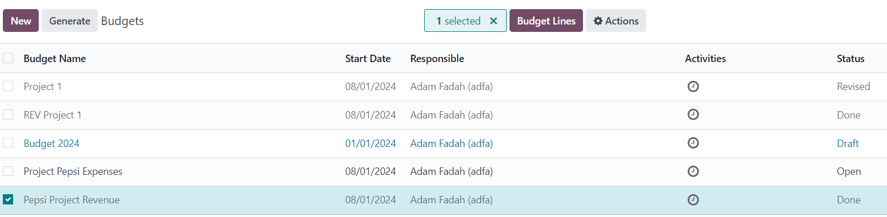Sort by Responsible column header
887x217 pixels.
tap(437, 59)
